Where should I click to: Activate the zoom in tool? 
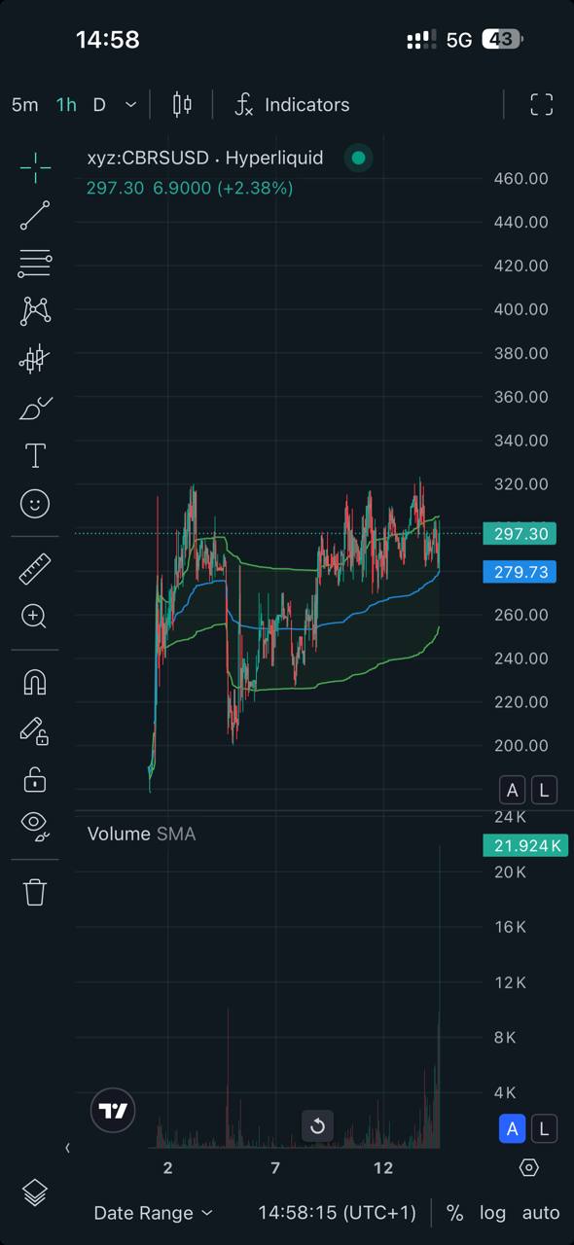click(x=35, y=616)
